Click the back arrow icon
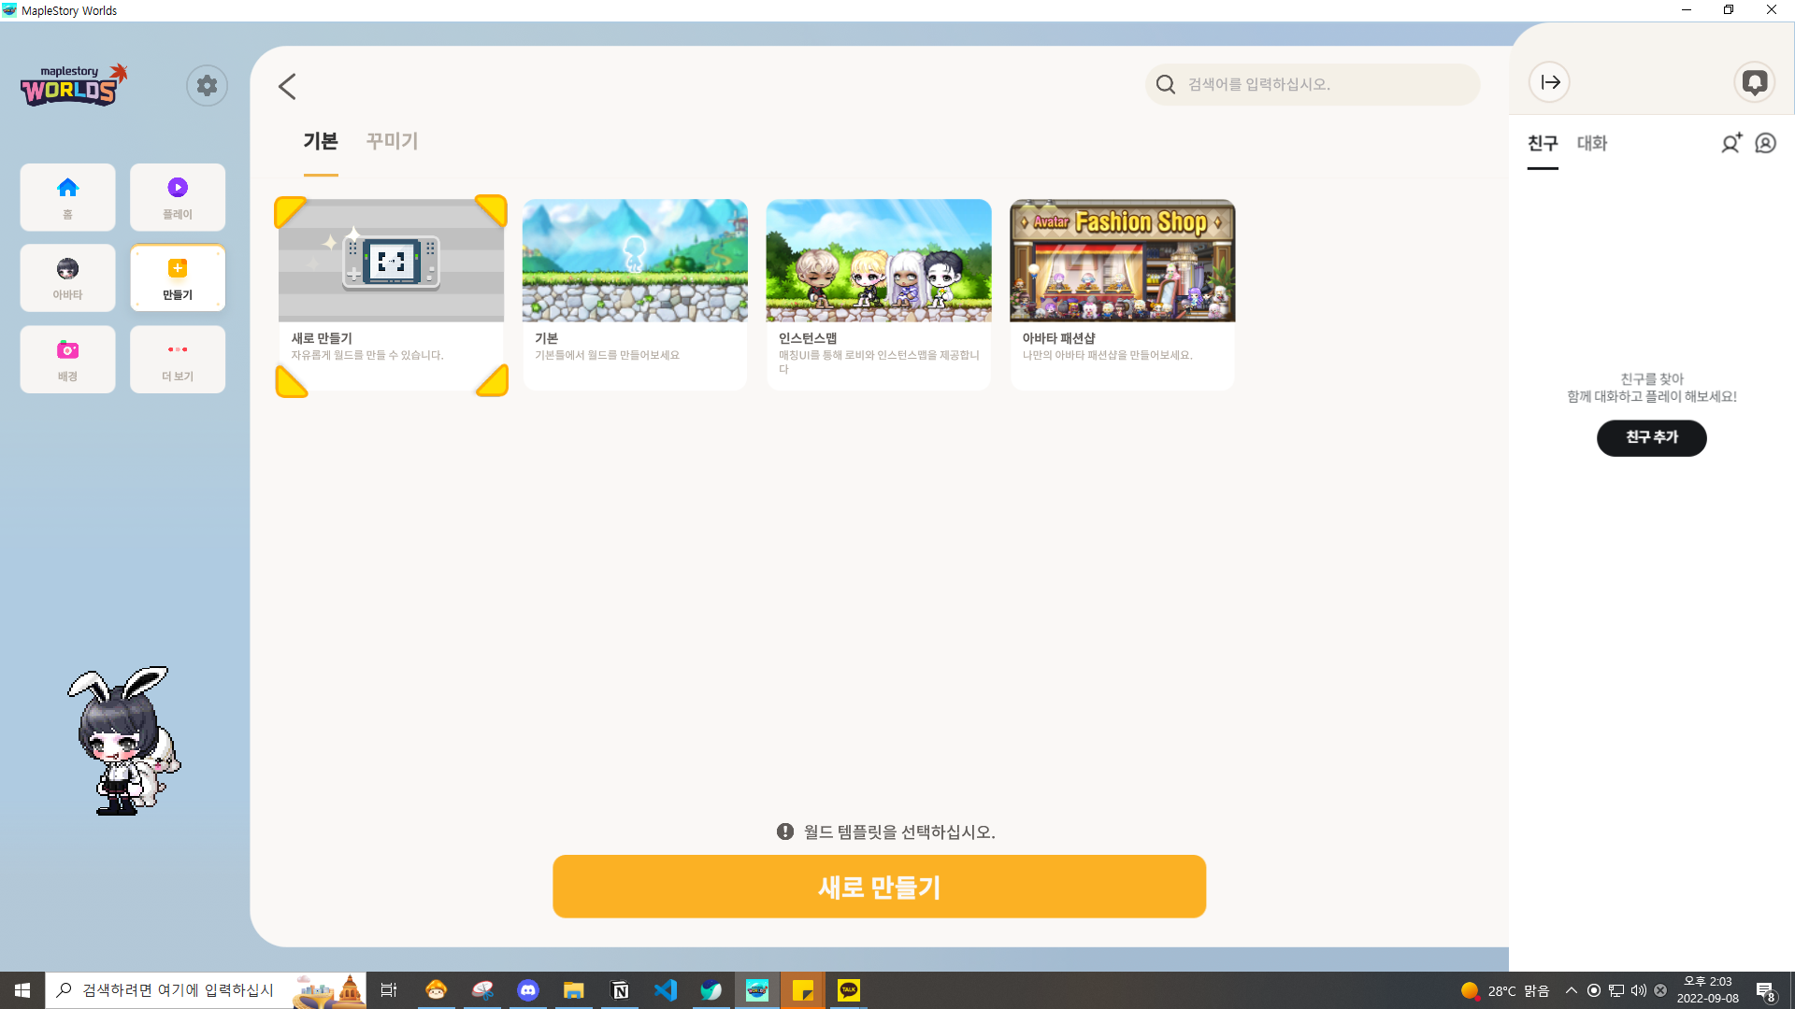The width and height of the screenshot is (1795, 1009). pos(287,87)
